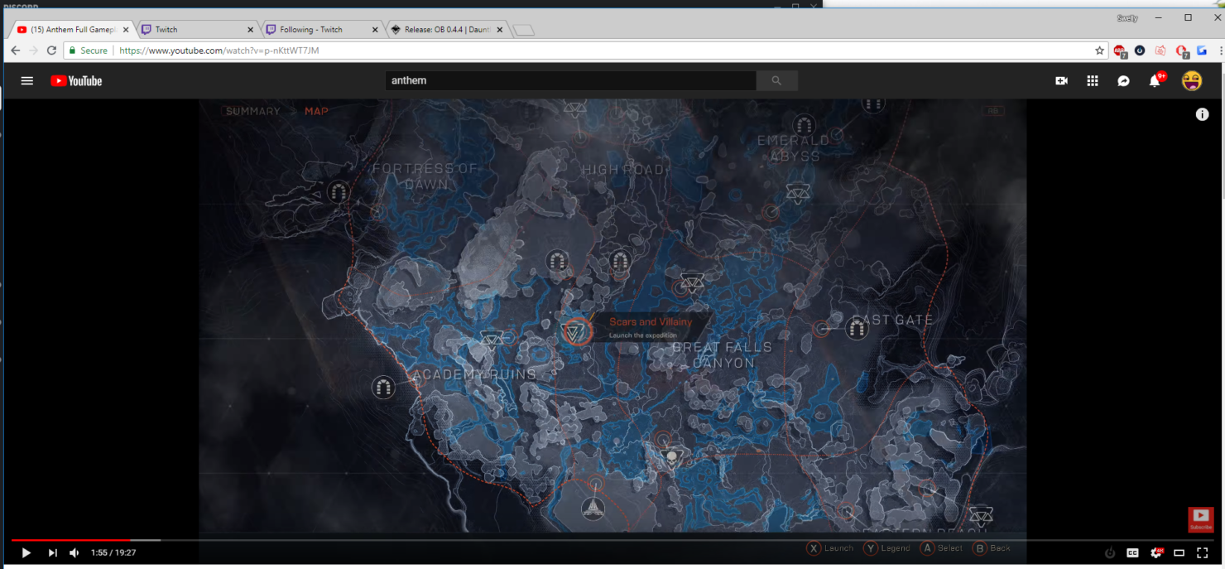The image size is (1225, 569).
Task: Toggle theater mode on the player
Action: pyautogui.click(x=1179, y=552)
